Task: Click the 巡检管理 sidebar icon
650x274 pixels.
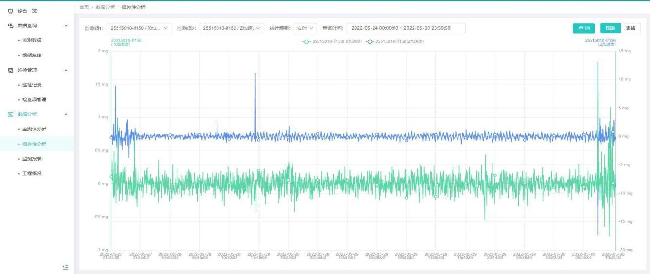Action: tap(10, 70)
